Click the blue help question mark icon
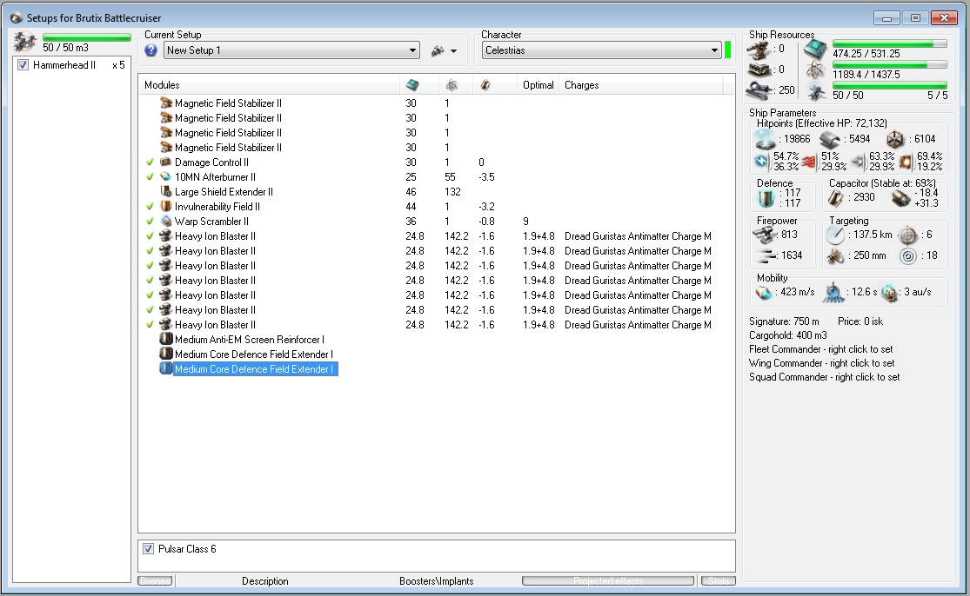 click(151, 50)
